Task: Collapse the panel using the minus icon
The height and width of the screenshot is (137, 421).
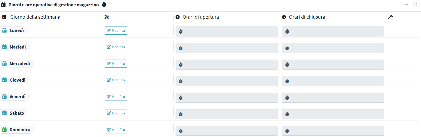Action: point(406,5)
